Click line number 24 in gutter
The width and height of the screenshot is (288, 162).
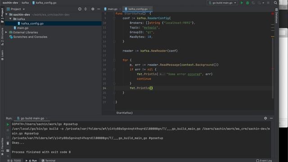pos(104,88)
